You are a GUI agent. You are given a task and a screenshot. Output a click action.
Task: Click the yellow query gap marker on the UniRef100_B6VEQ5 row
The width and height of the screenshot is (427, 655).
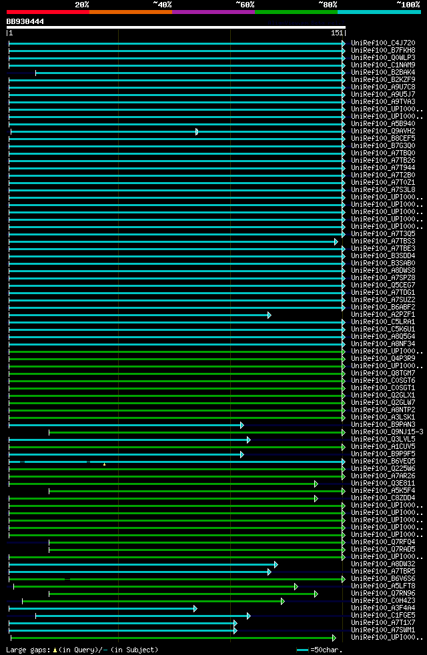105,464
